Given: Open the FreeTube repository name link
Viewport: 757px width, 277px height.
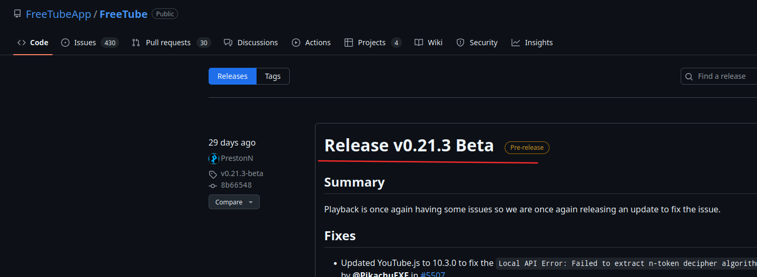Looking at the screenshot, I should tap(123, 14).
